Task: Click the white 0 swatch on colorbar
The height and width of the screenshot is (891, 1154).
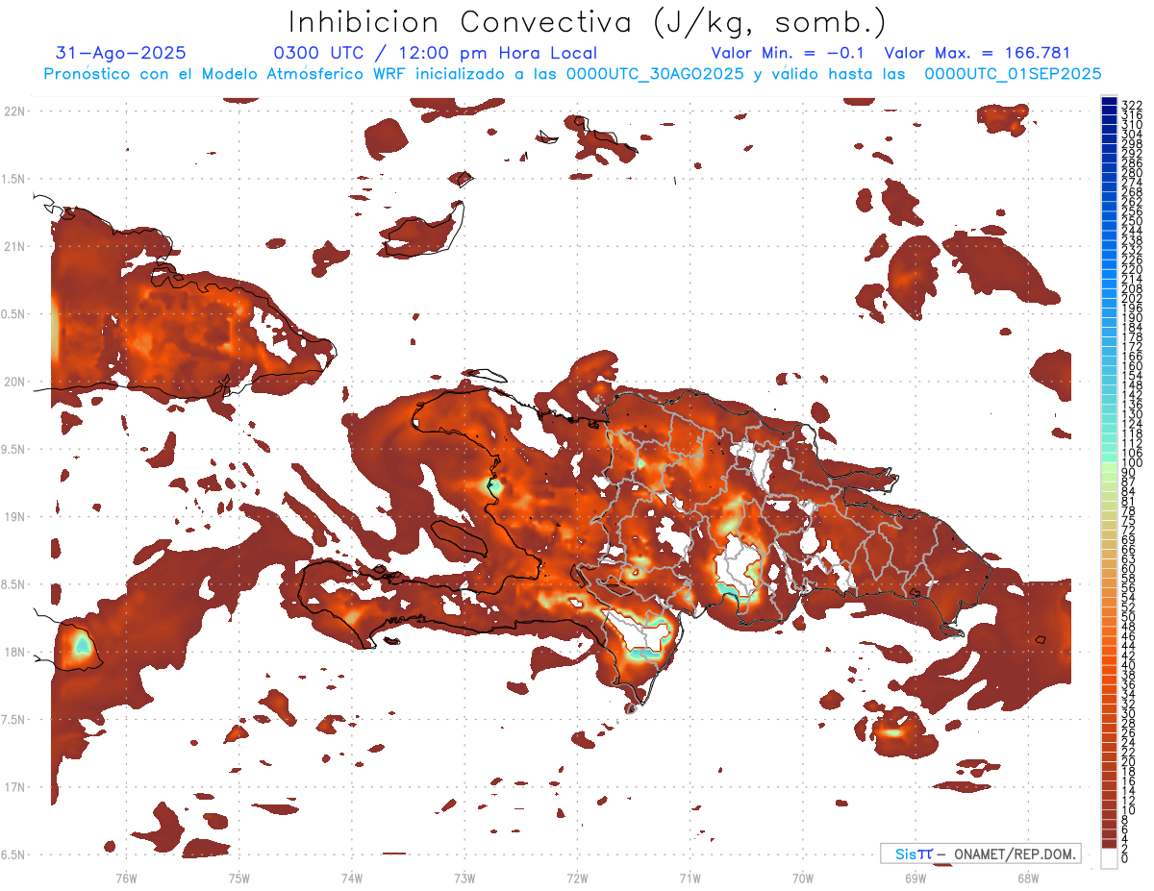Action: point(1109,858)
